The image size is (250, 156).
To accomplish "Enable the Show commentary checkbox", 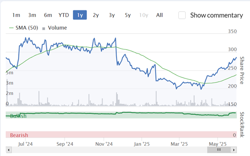I will (182, 15).
